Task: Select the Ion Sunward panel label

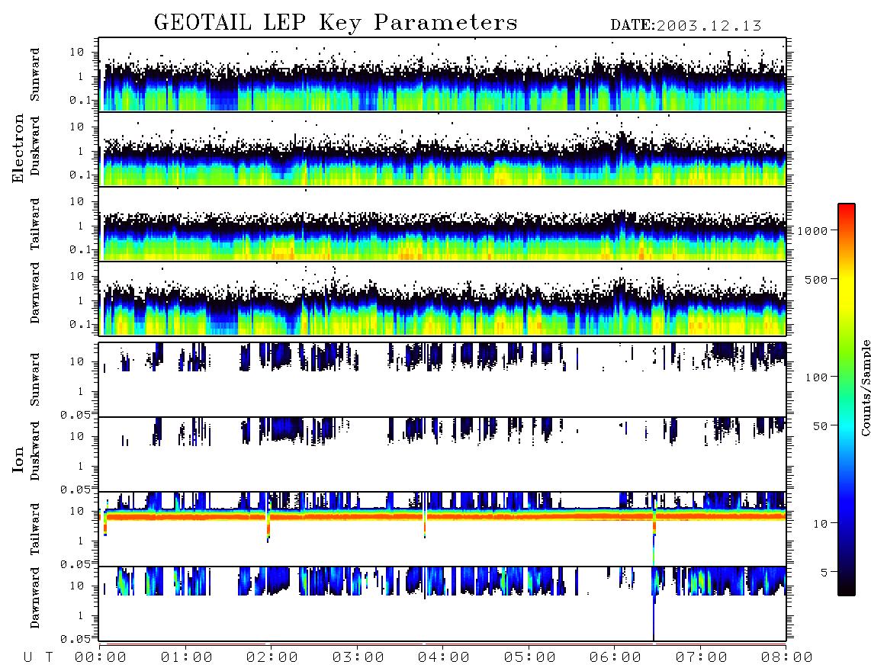Action: coord(35,380)
